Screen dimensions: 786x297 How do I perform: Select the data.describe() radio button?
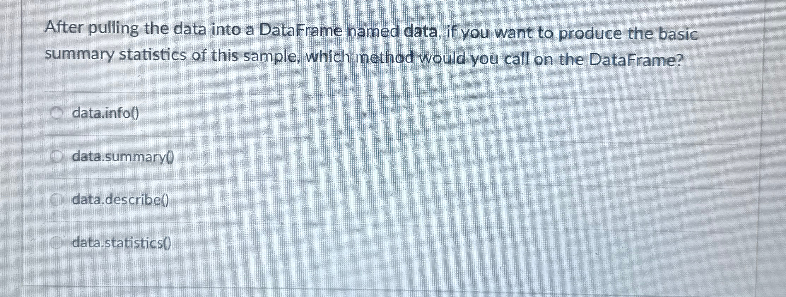point(58,199)
